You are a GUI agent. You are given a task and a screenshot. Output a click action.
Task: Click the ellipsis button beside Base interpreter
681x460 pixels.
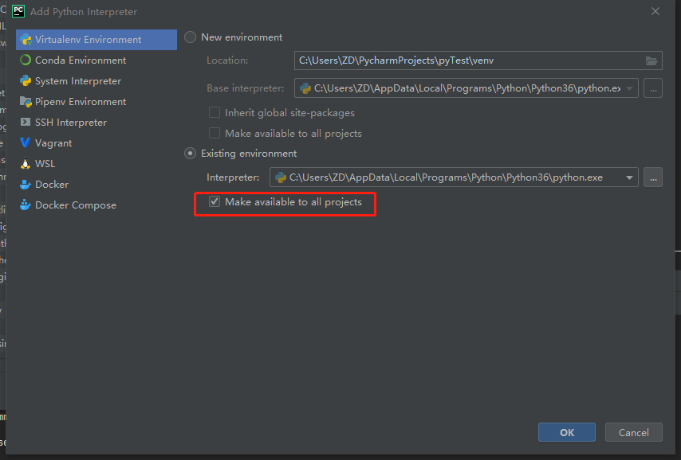653,88
